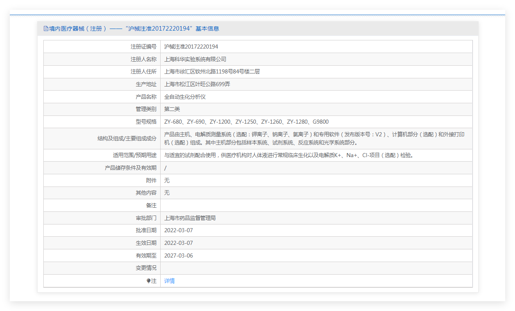515x311 pixels.
Task: Select expiry date 2027-03-06
Action: (179, 255)
